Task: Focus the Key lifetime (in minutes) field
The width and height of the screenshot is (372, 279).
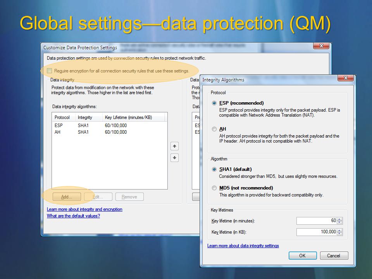Action: [x=317, y=220]
